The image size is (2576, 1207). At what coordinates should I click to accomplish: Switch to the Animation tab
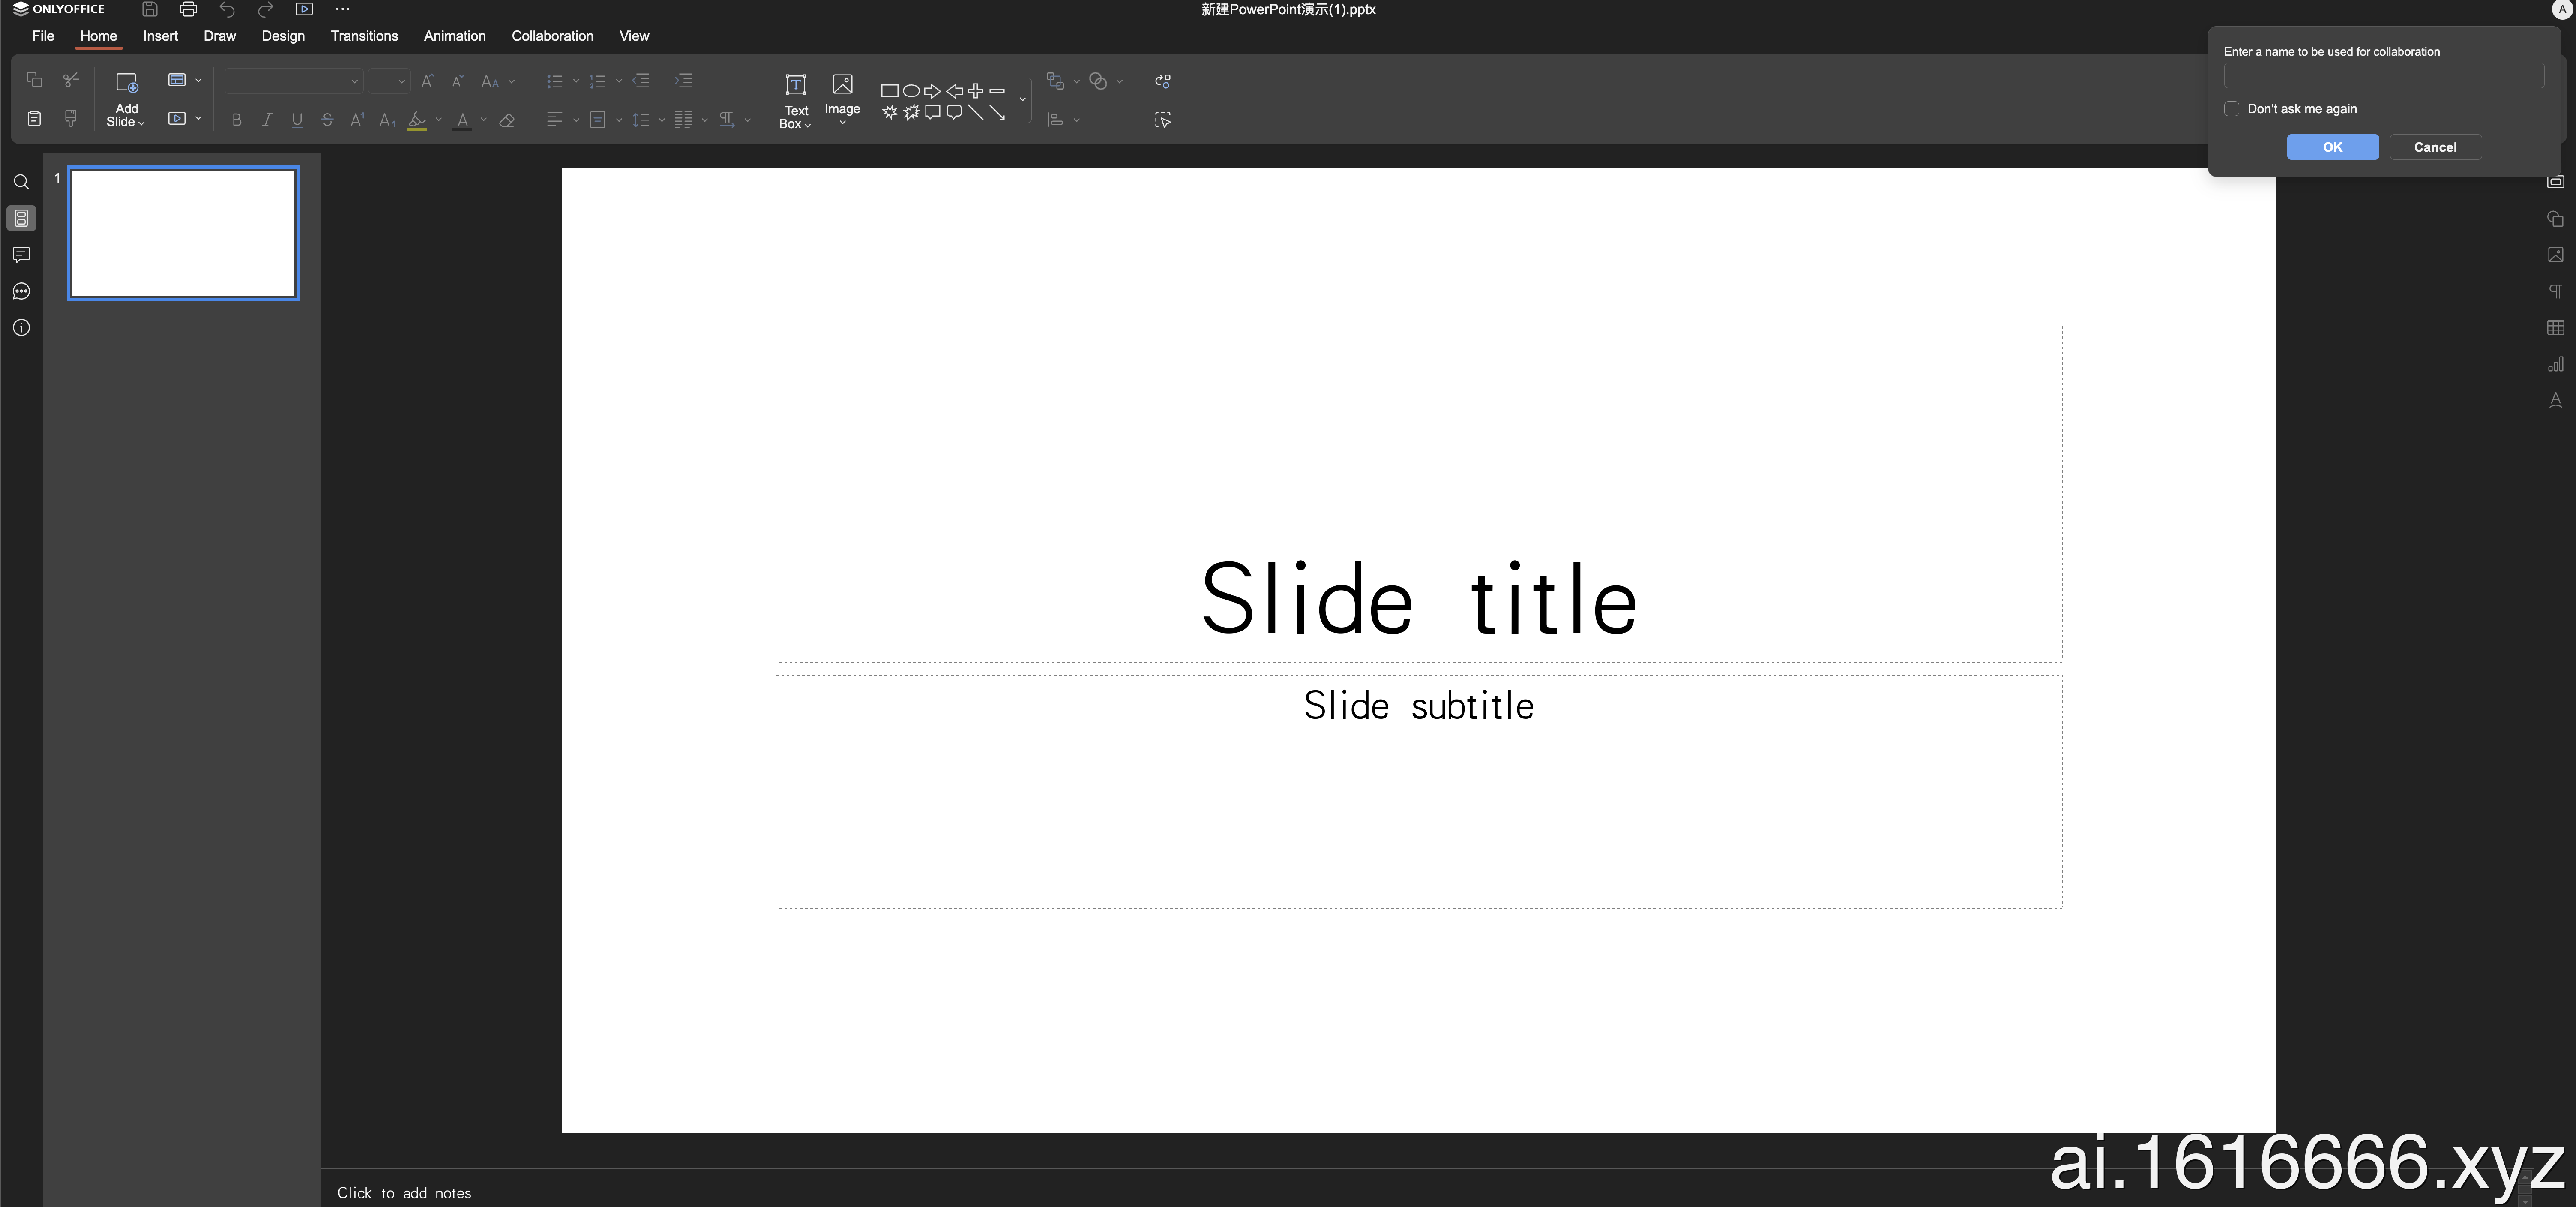(x=455, y=36)
